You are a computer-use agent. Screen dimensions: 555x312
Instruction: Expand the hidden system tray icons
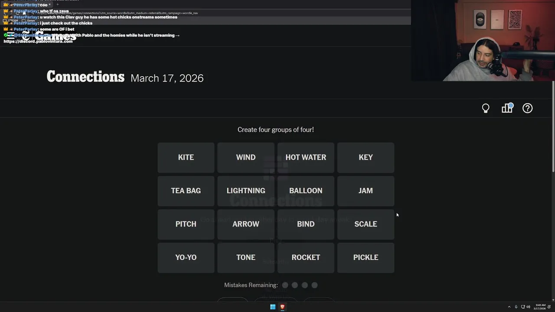[509, 307]
